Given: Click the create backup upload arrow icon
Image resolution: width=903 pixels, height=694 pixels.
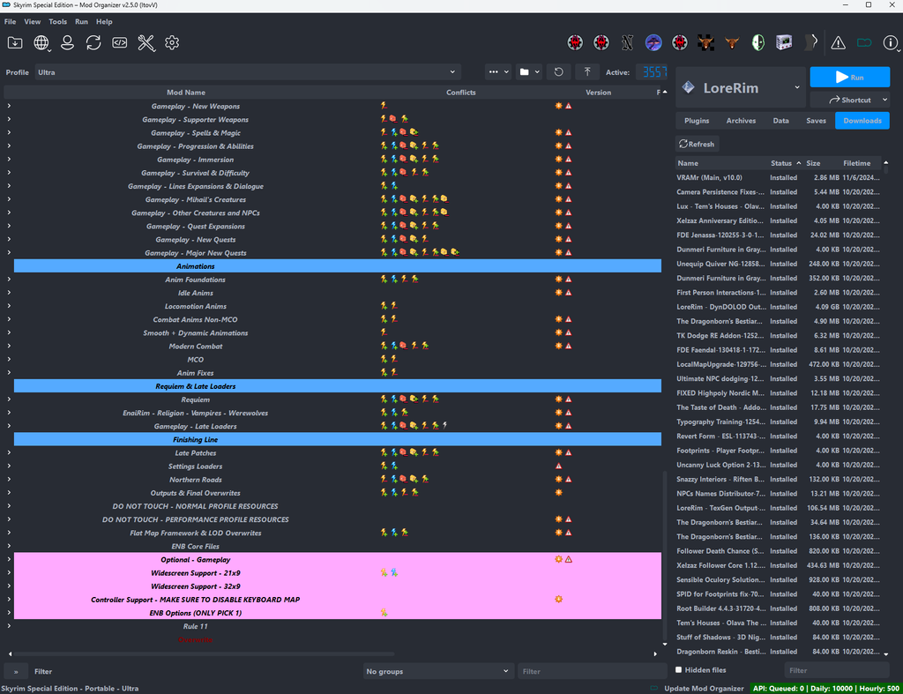Looking at the screenshot, I should 587,72.
